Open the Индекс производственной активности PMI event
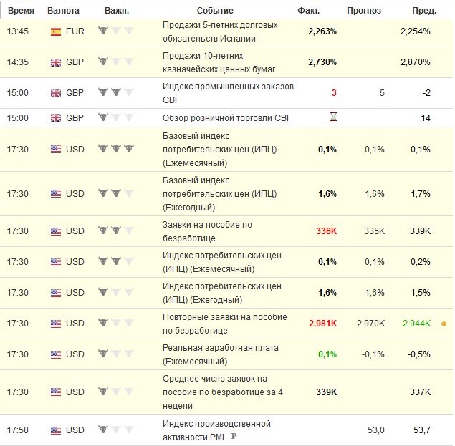The height and width of the screenshot is (446, 455). tap(216, 430)
